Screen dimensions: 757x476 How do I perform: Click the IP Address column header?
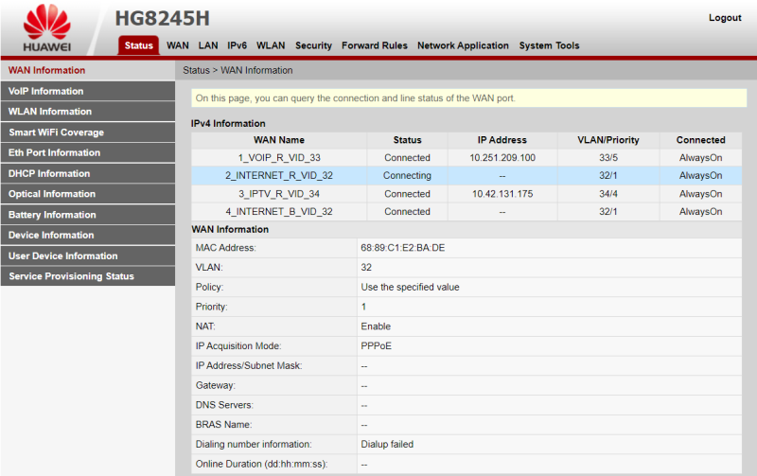(x=502, y=140)
